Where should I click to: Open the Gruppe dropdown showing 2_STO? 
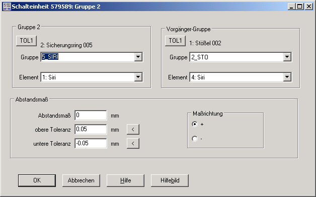pyautogui.click(x=287, y=57)
